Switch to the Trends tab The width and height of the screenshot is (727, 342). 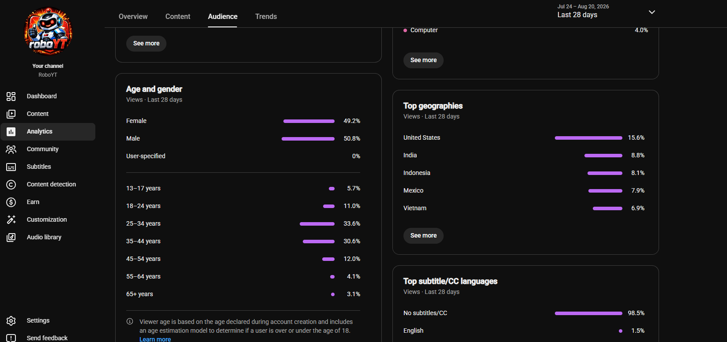[x=266, y=16]
